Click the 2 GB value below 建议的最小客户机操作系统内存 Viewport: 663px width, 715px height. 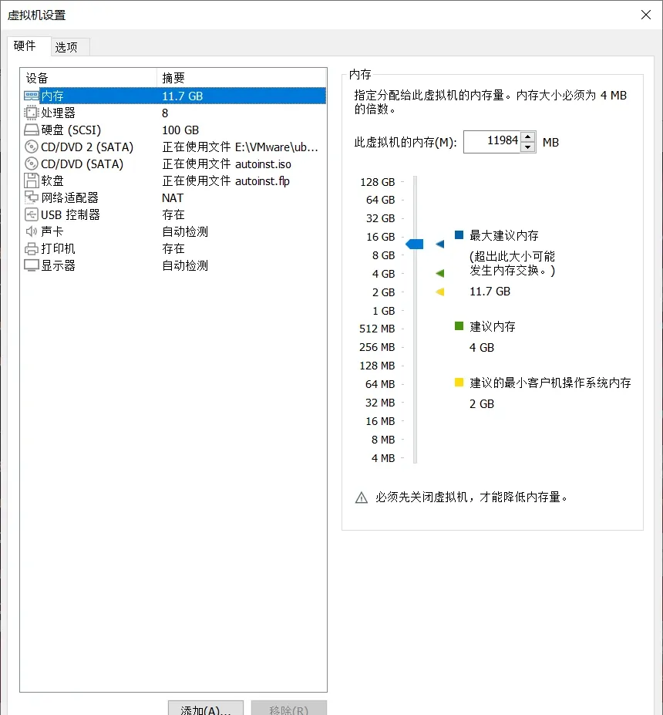[482, 404]
